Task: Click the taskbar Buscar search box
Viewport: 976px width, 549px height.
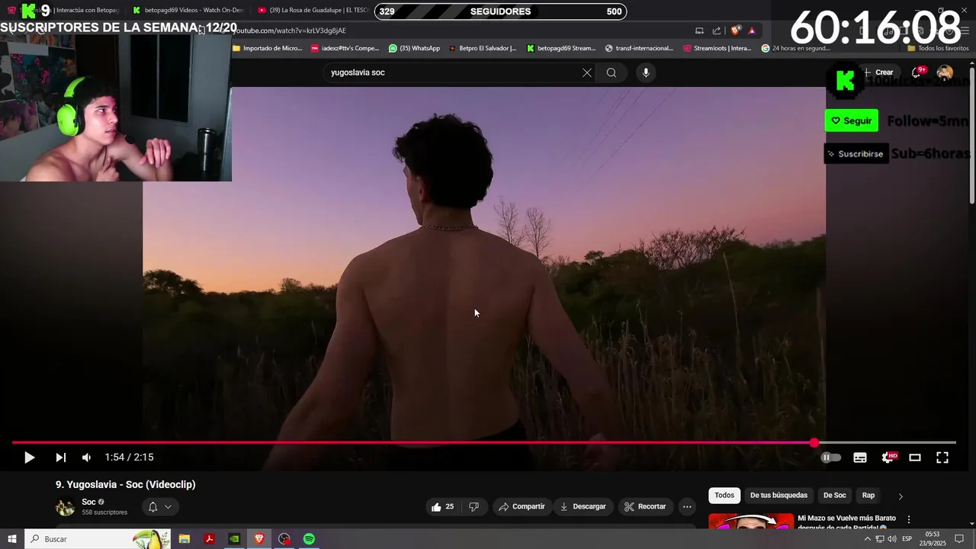Action: (98, 539)
